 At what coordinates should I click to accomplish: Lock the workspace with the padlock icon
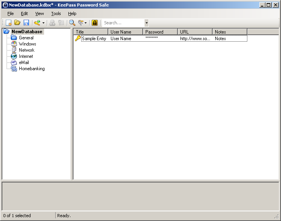(x=95, y=23)
